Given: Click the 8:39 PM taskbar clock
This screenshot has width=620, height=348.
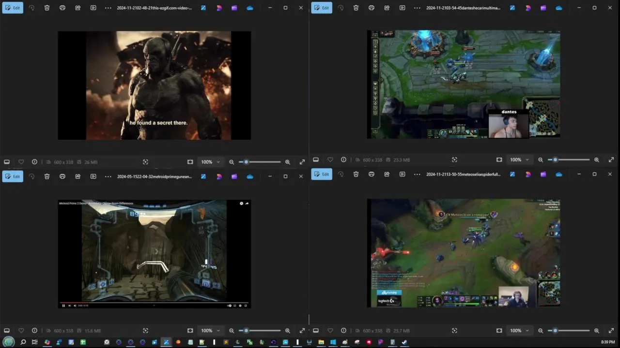Looking at the screenshot, I should [608, 342].
